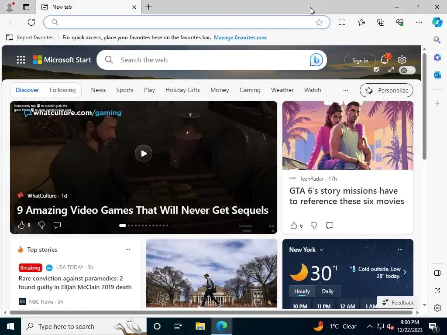
Task: Click the horizontal page scrollbar
Action: [211, 312]
